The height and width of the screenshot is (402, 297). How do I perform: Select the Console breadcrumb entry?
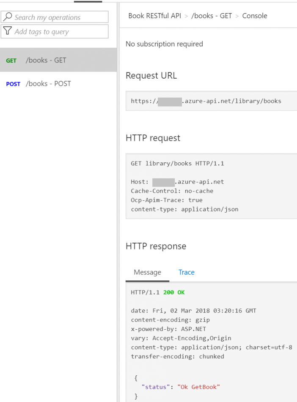pos(254,16)
